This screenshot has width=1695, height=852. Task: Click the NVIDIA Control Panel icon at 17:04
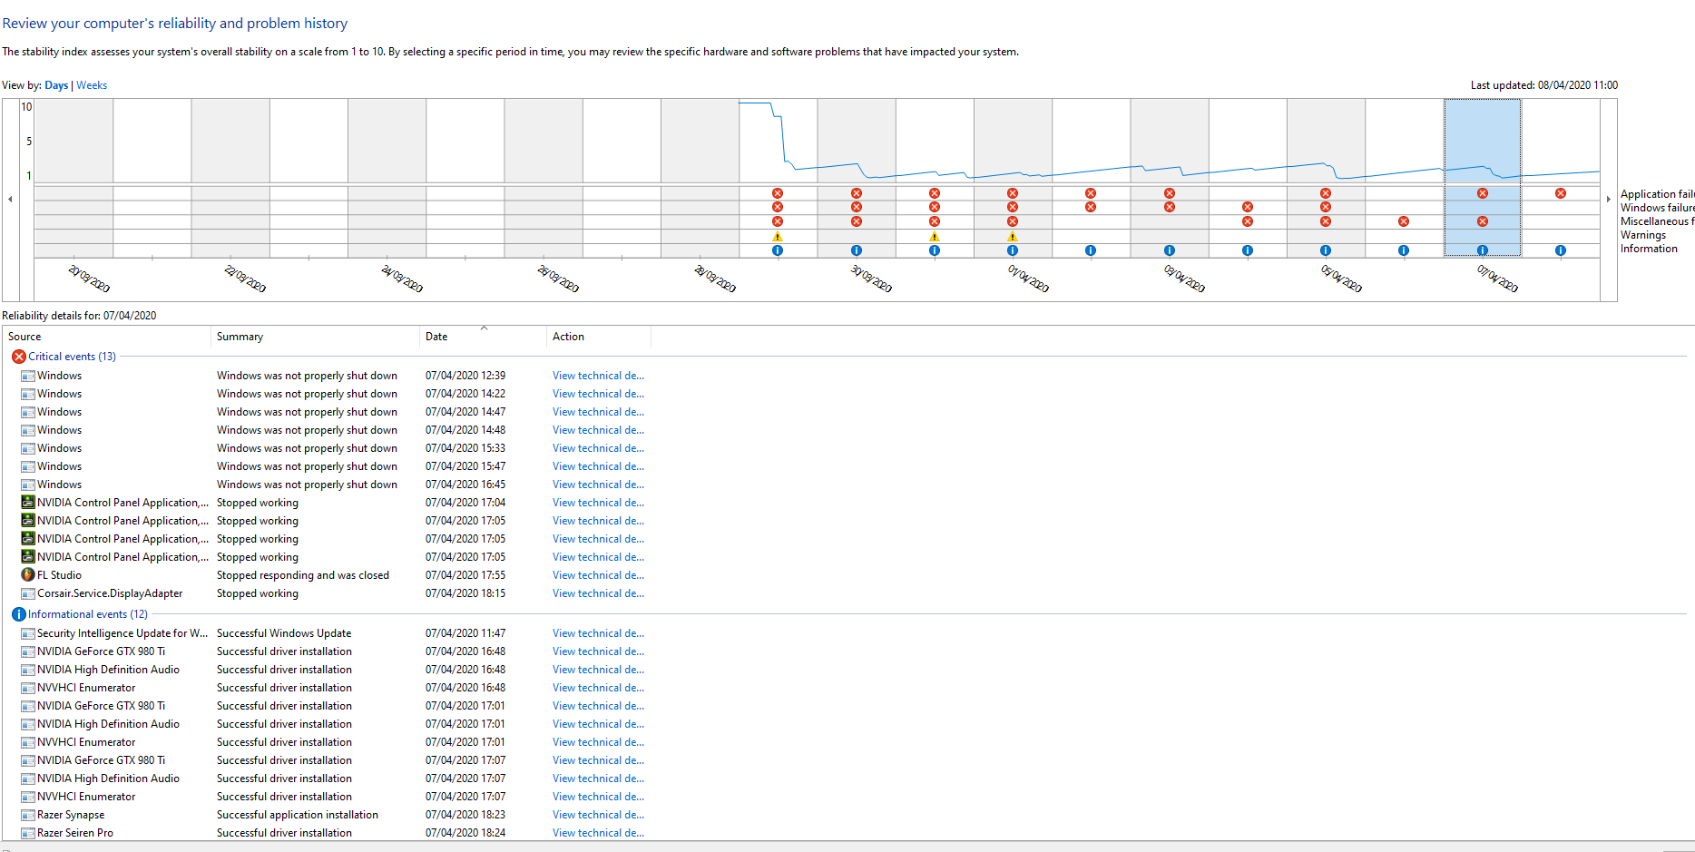click(x=28, y=503)
